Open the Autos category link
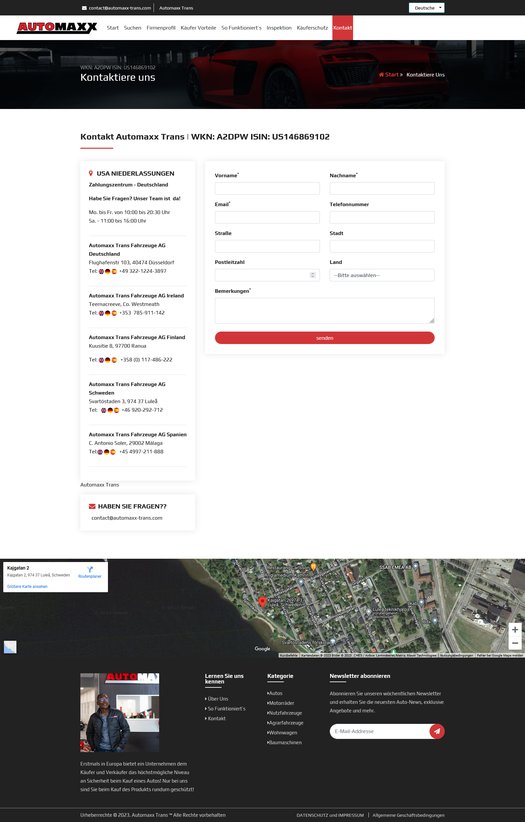525x822 pixels. coord(276,693)
